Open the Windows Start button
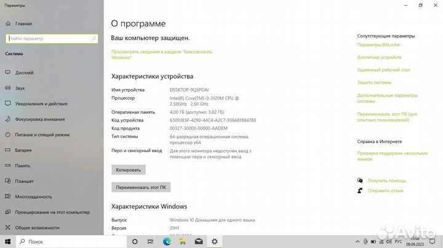Image resolution: width=443 pixels, height=248 pixels. [x=8, y=241]
